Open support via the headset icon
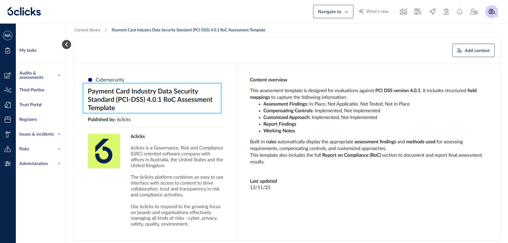This screenshot has width=508, height=243. tap(446, 12)
